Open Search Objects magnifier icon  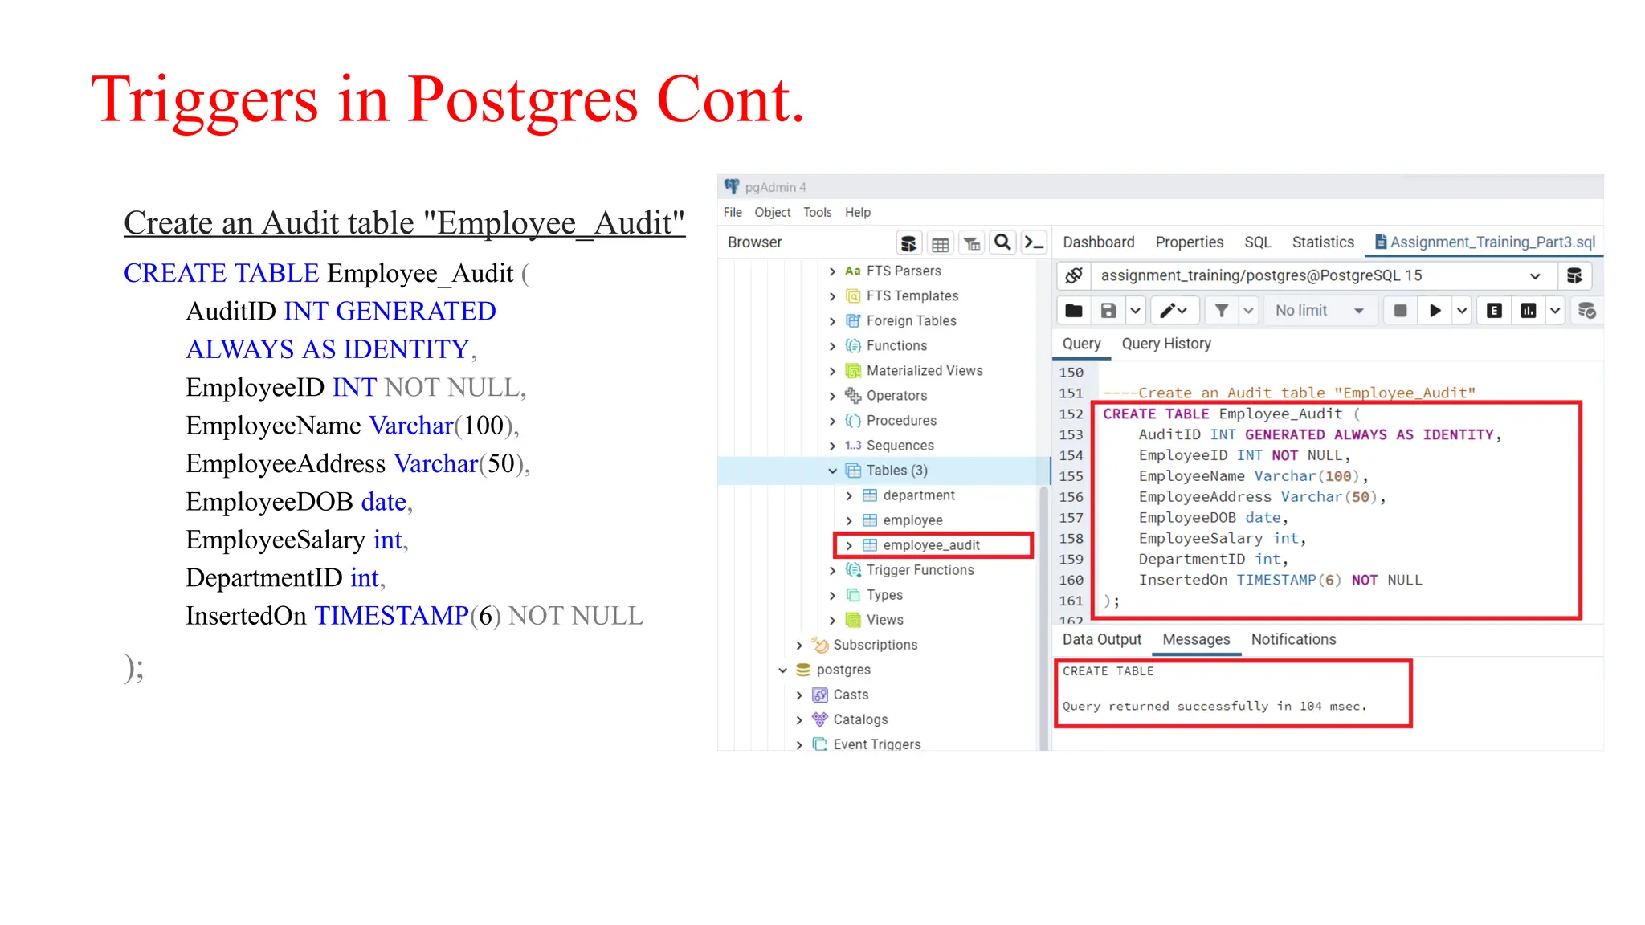(1002, 242)
